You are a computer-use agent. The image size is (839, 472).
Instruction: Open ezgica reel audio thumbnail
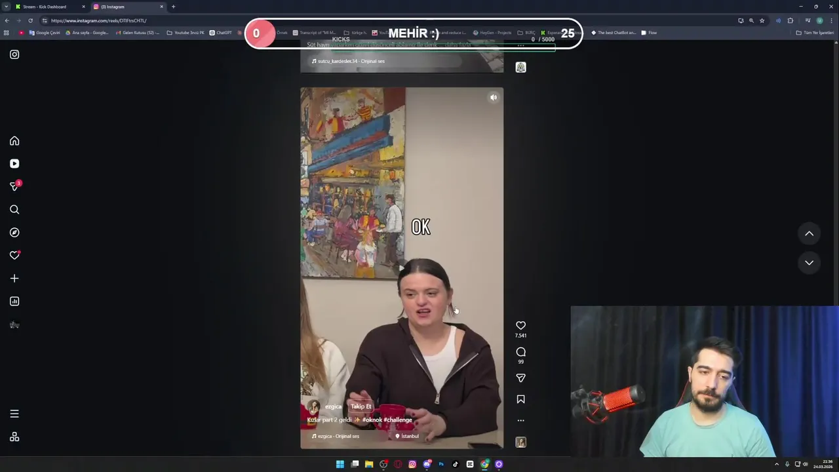point(520,442)
